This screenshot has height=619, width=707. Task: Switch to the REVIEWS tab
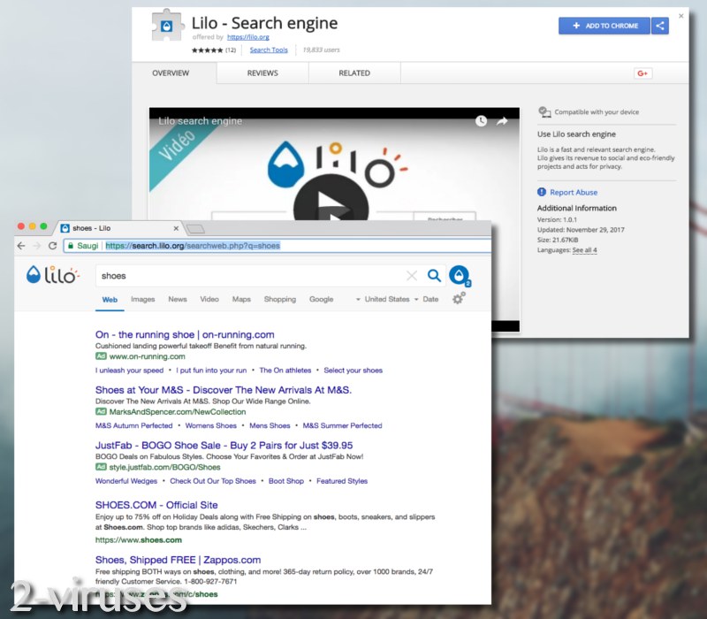point(262,74)
